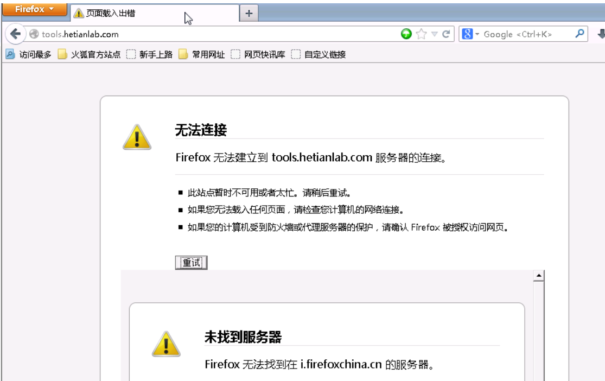Screen dimensions: 605x381
Task: Click the 未找到服务器 heading text
Action: point(243,336)
